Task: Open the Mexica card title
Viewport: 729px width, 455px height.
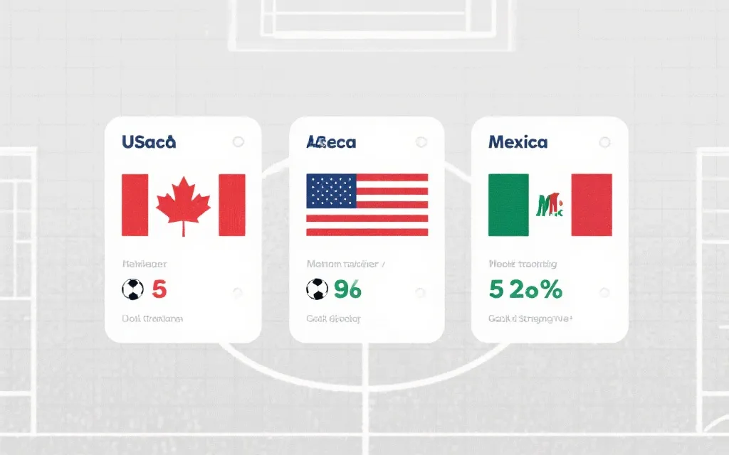Action: point(518,142)
